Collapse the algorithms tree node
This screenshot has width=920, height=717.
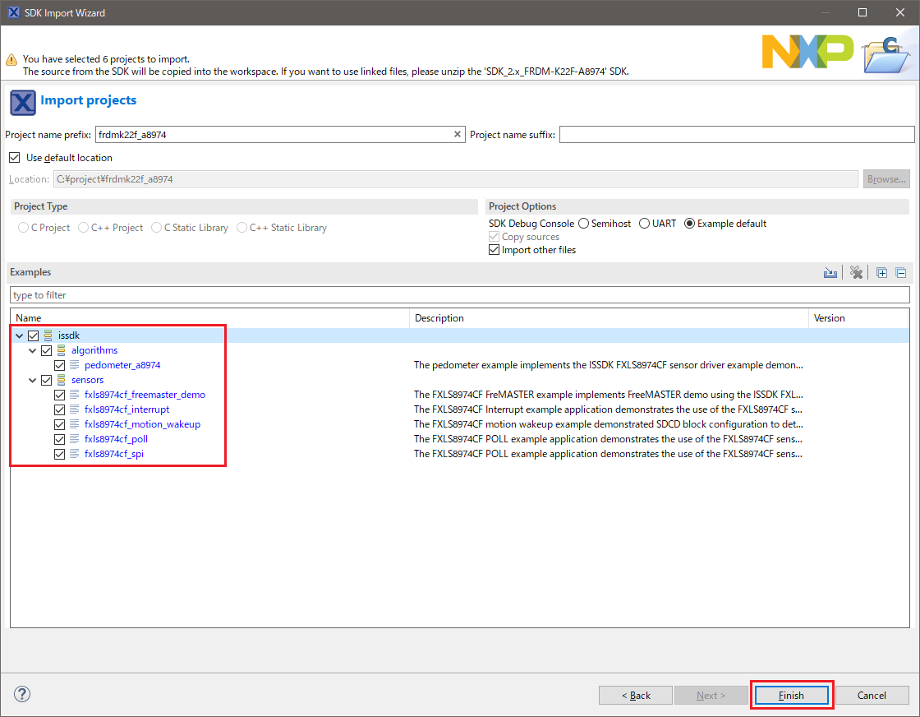click(32, 350)
